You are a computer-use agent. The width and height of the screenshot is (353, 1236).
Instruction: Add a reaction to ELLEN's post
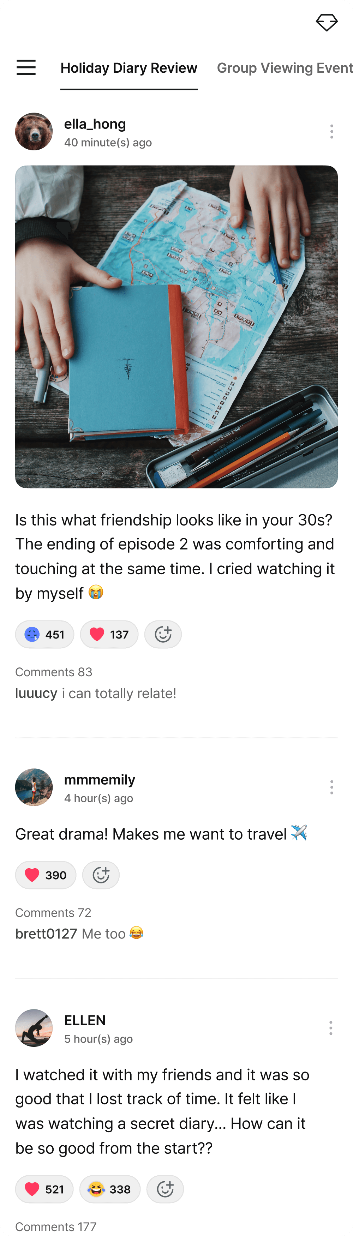point(165,1188)
